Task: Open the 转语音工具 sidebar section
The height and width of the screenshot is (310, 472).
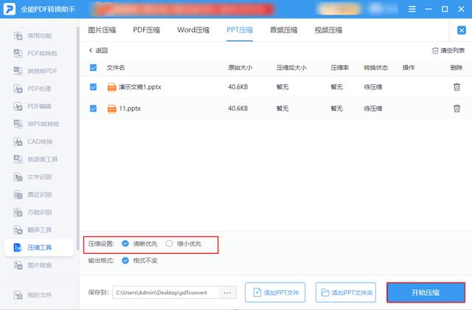Action: pyautogui.click(x=36, y=159)
